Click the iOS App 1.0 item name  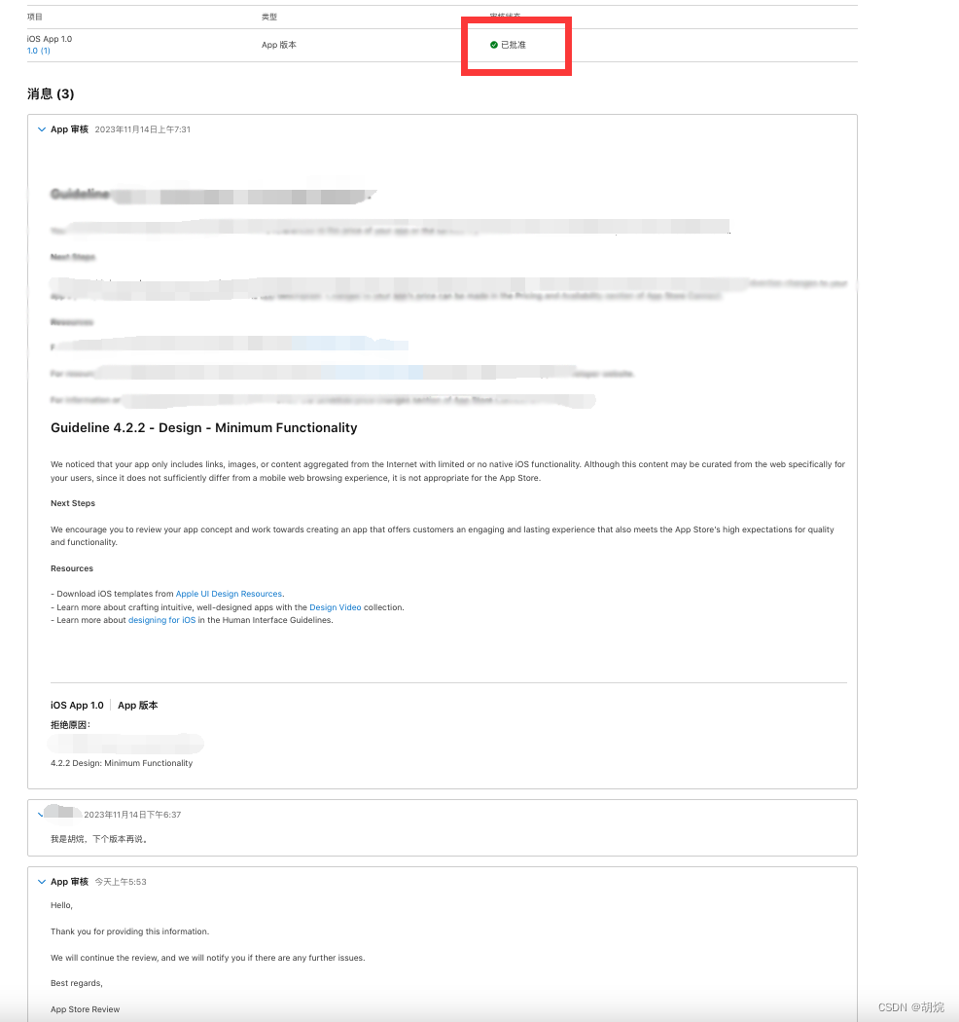50,39
